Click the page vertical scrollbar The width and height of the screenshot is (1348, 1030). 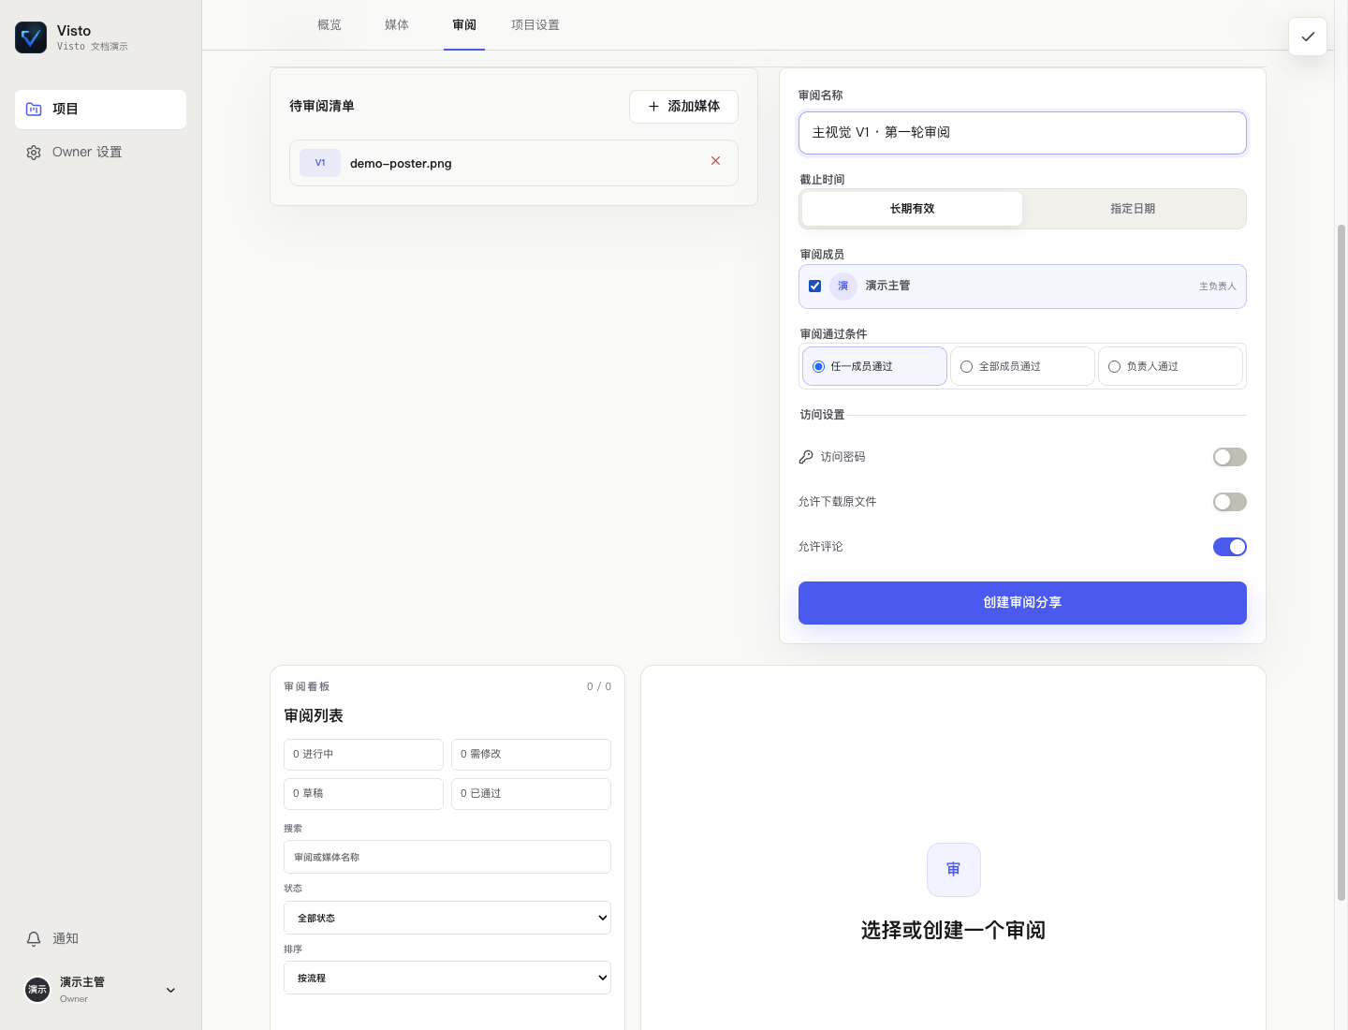(1341, 562)
